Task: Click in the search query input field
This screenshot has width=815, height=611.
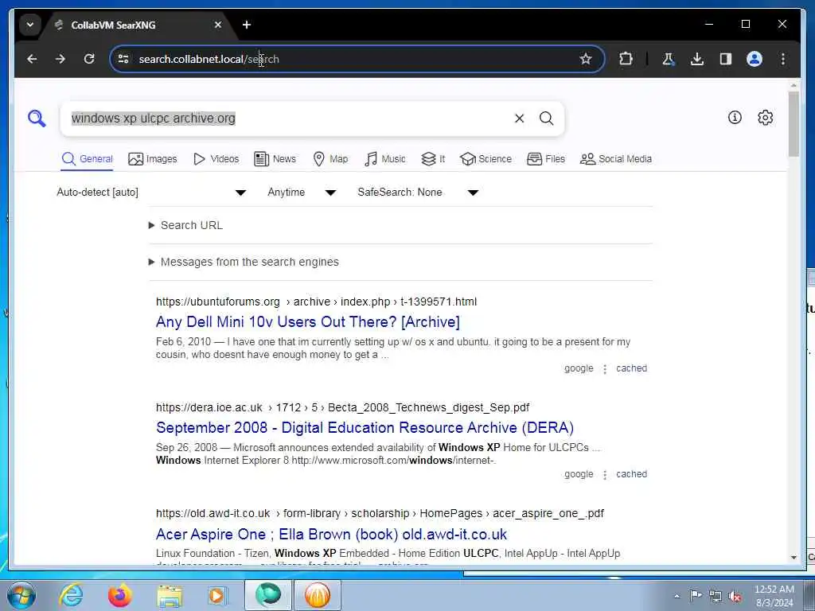Action: click(x=289, y=119)
